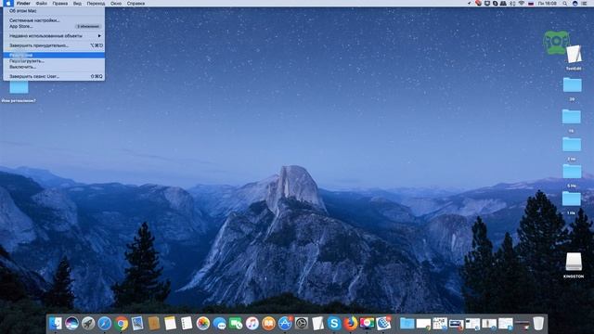The height and width of the screenshot is (334, 594).
Task: Open the yellow Notes app in Dock
Action: (170, 324)
